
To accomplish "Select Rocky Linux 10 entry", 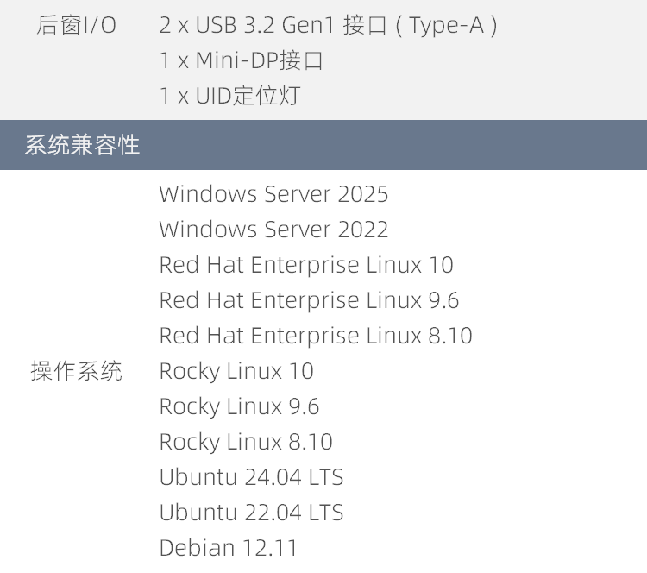I will 236,371.
